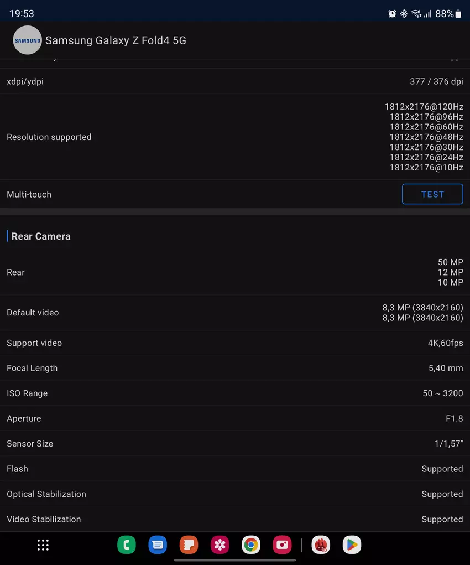Launch Samsung Notes from the dock
Viewport: 470px width, 565px height.
[189, 545]
